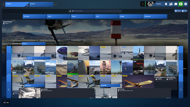Select the Customization category

[x=155, y=16]
